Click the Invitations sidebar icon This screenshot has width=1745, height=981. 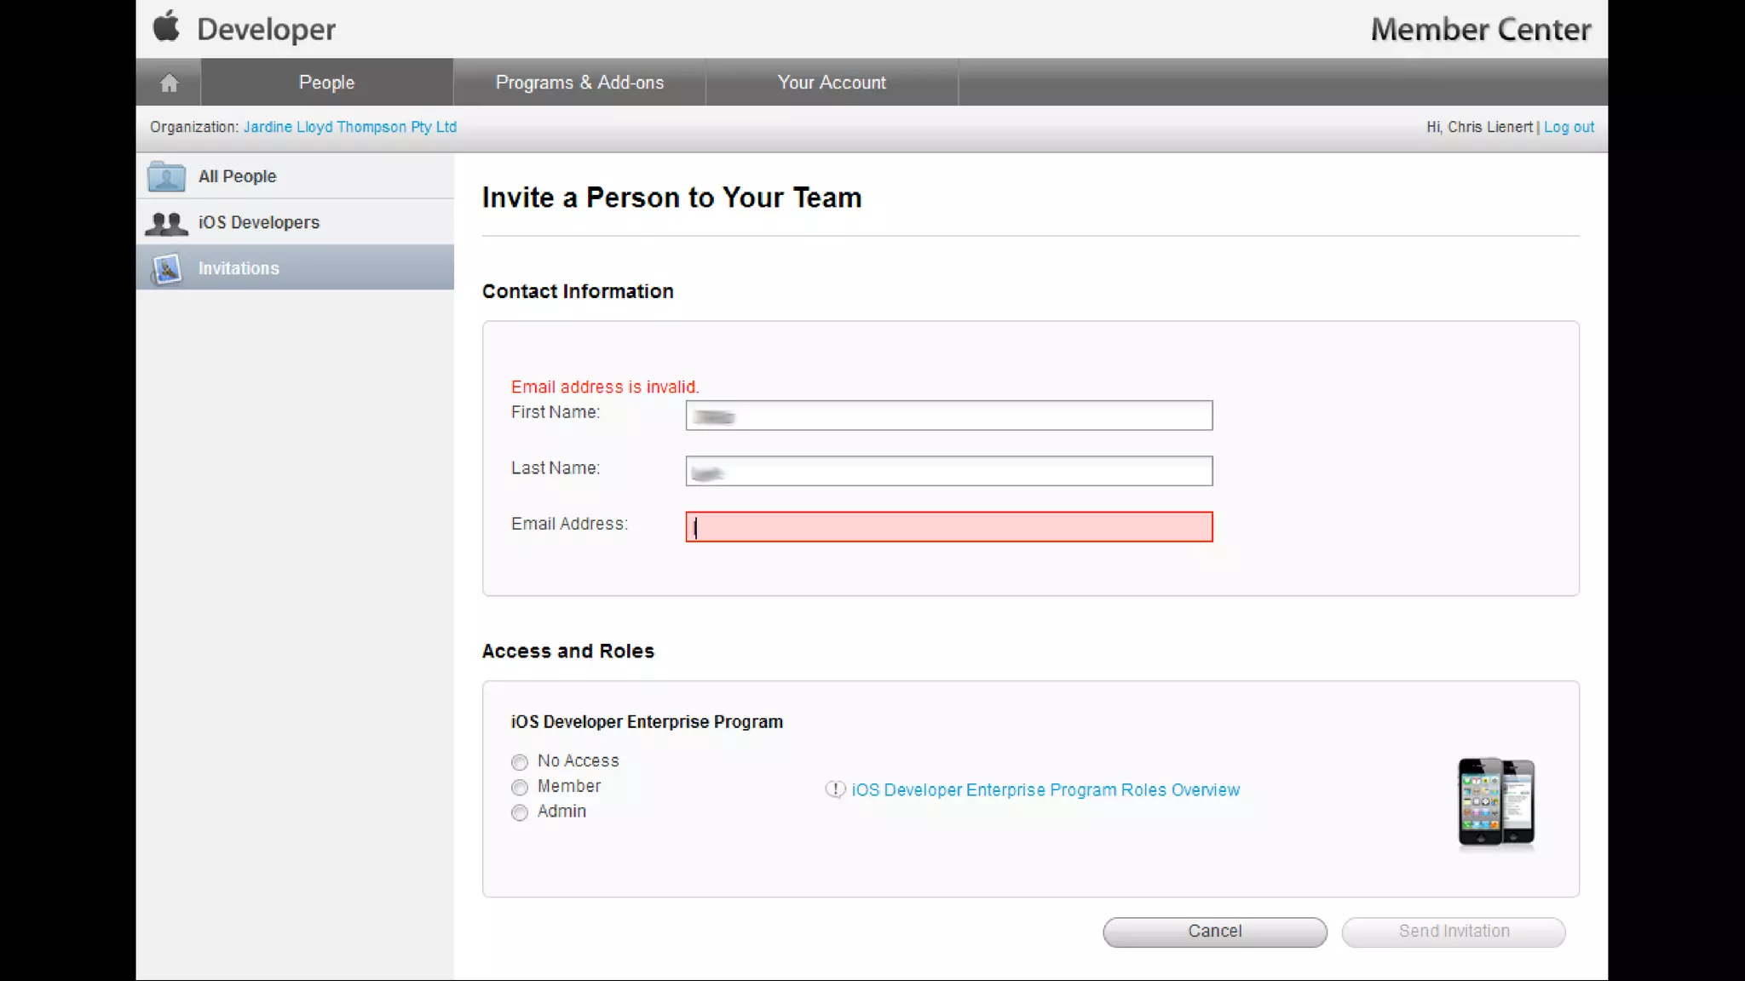pyautogui.click(x=167, y=269)
